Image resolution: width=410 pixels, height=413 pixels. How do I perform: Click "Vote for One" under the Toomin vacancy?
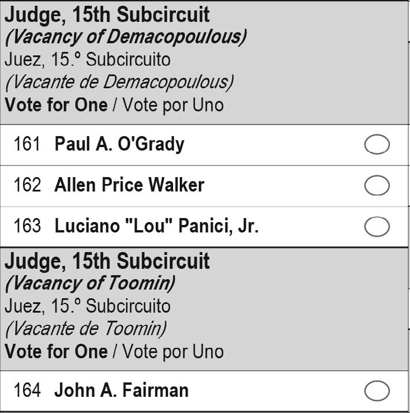coord(56,351)
